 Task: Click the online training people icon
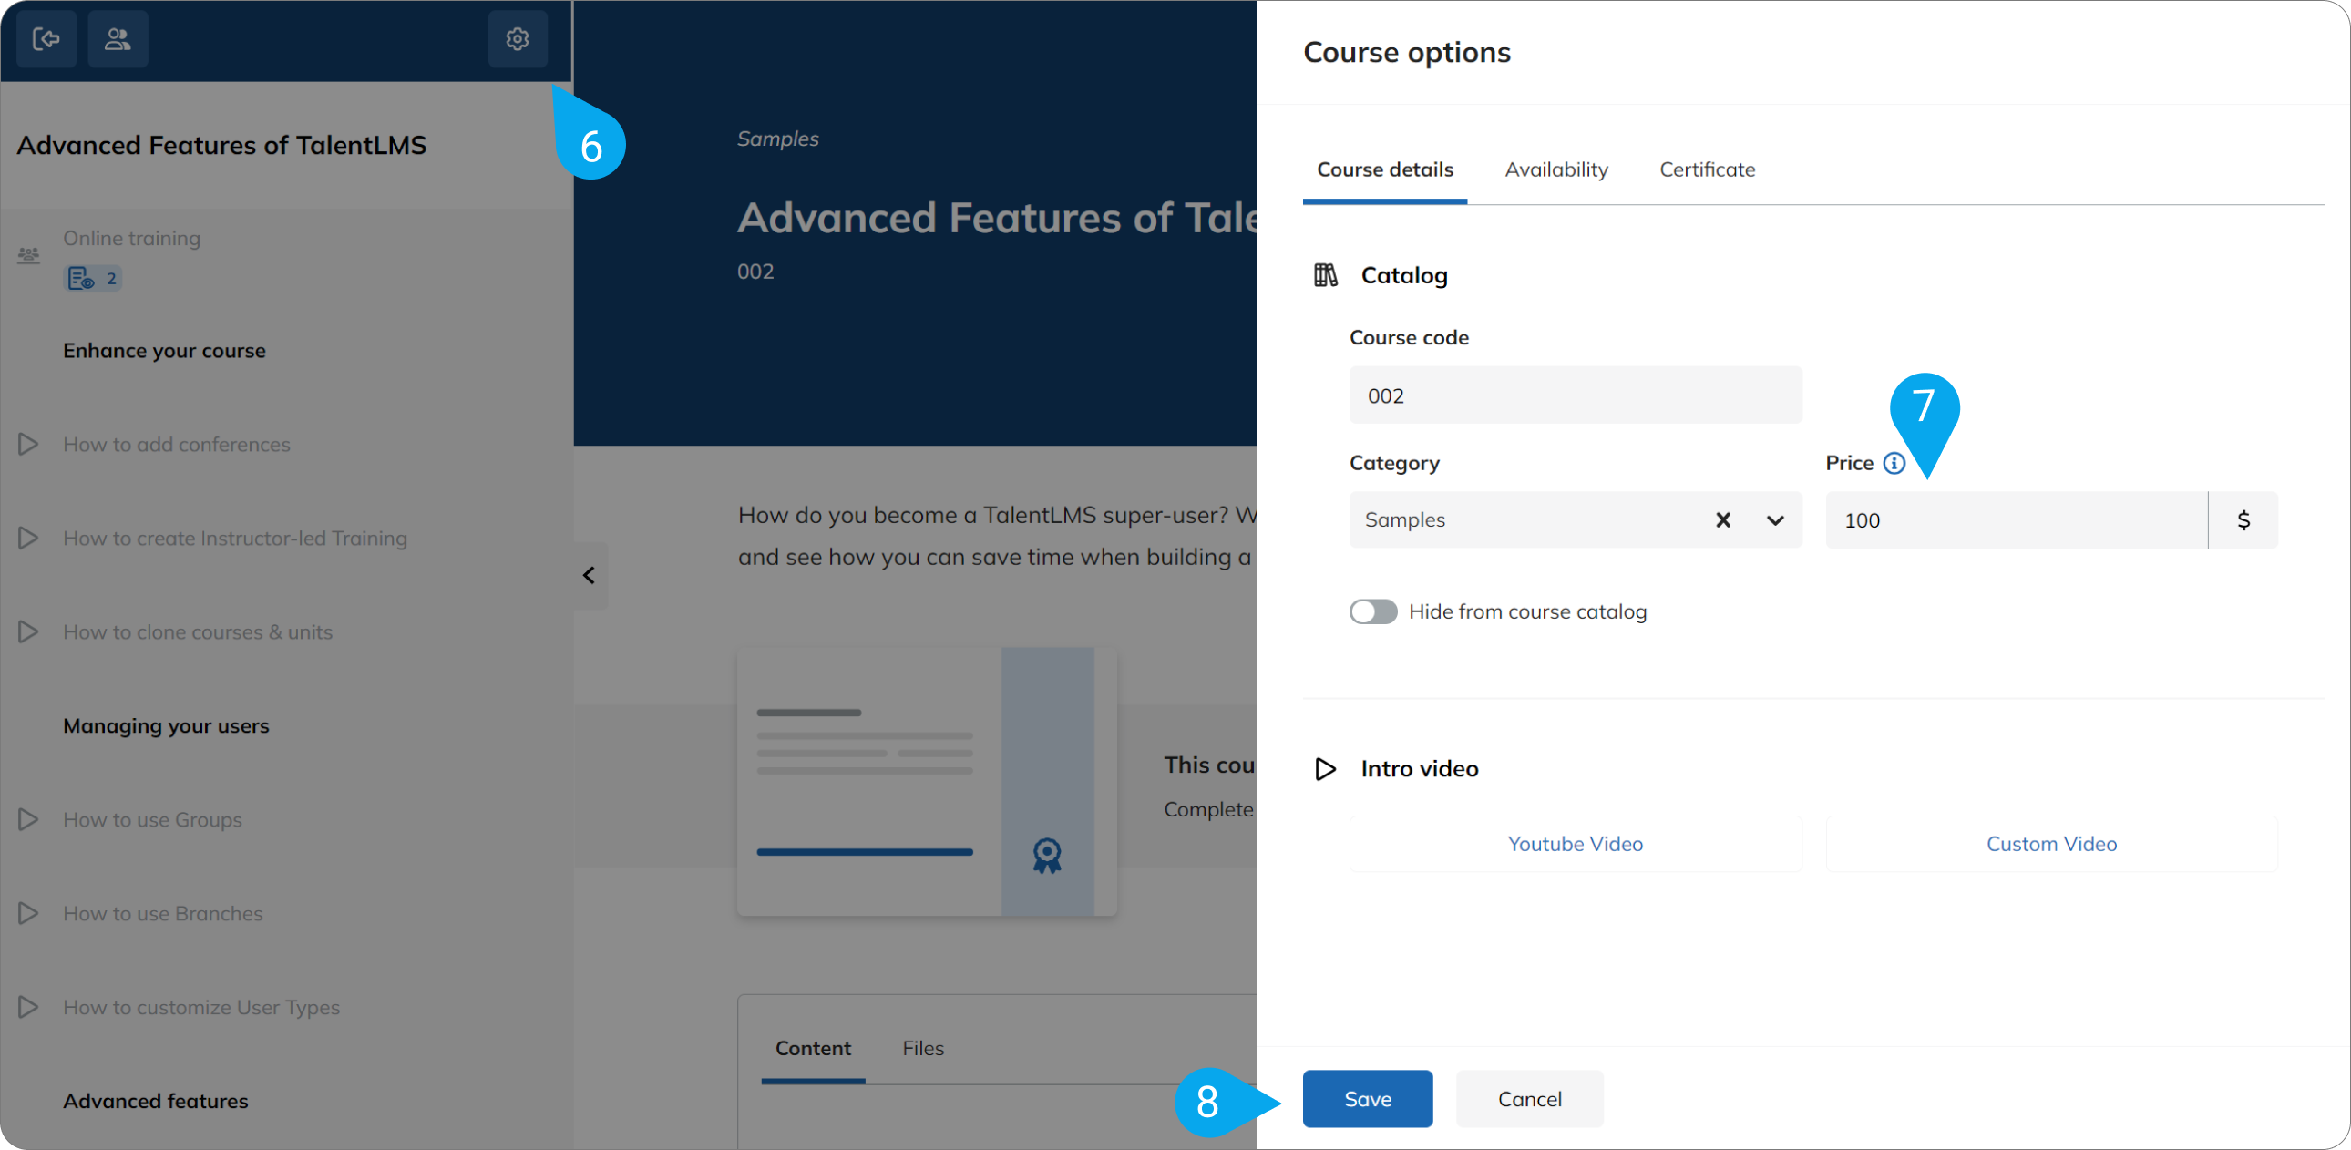pos(28,254)
